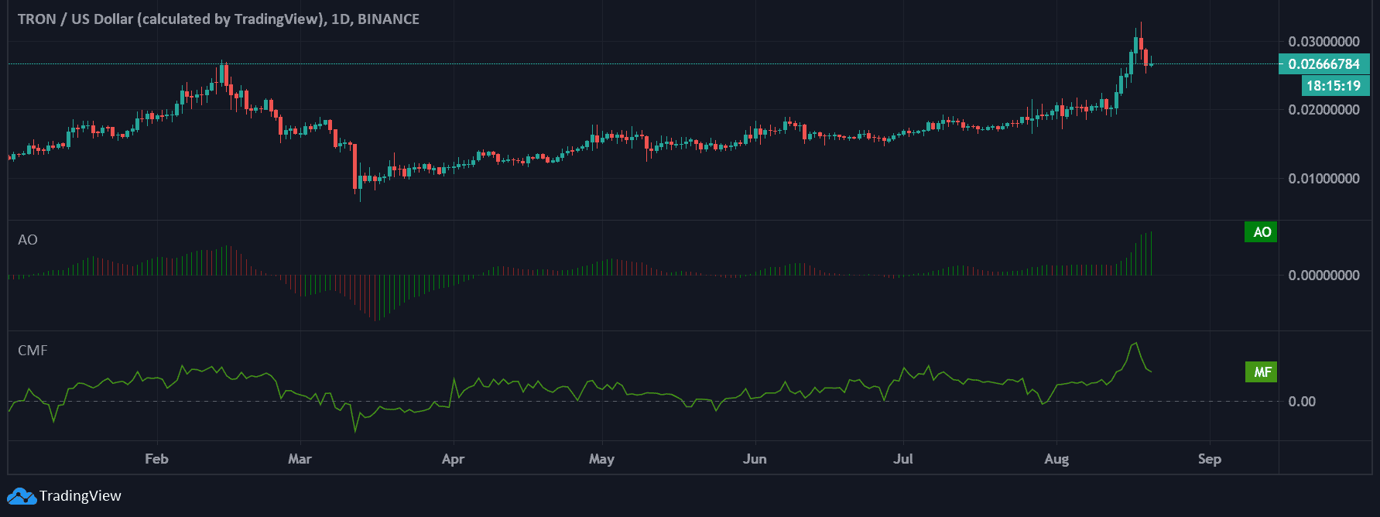Click the 0.03000000 price axis label

1323,42
